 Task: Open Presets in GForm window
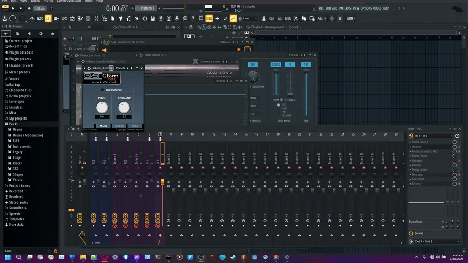coord(120,68)
